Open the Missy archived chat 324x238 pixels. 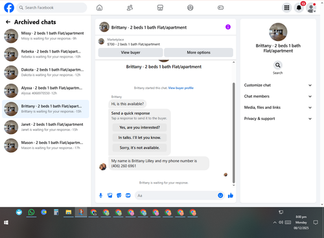coord(45,36)
